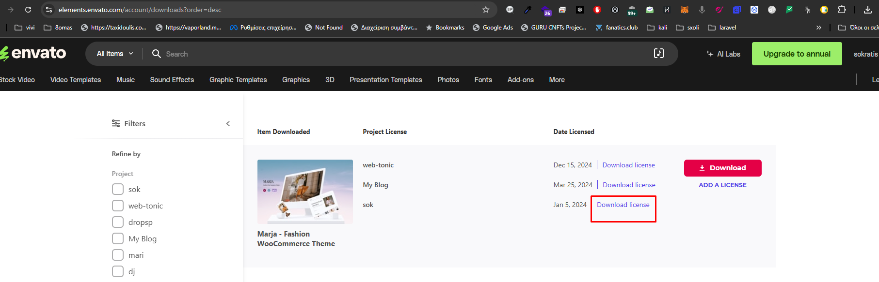Open the music-match search icon in search bar
Screen dimensions: 879x282
coord(659,53)
